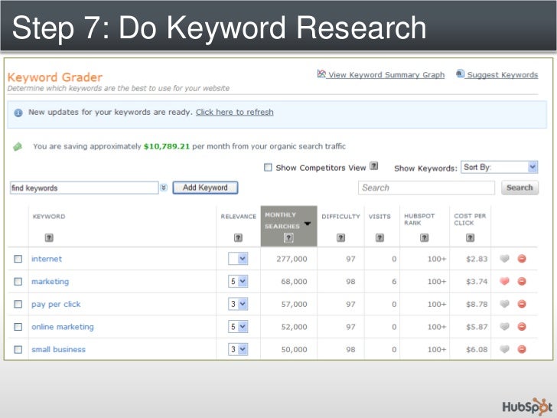
Task: Open relevance dropdown for internet
Action: pyautogui.click(x=238, y=259)
